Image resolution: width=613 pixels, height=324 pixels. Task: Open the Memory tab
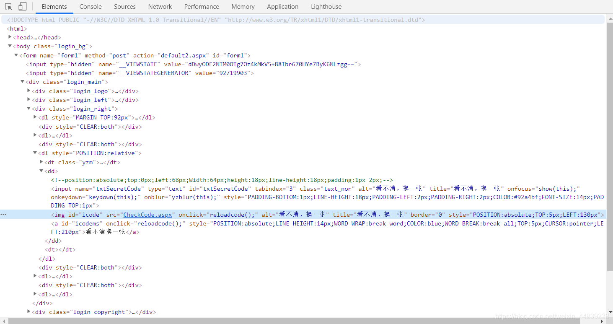tap(243, 7)
